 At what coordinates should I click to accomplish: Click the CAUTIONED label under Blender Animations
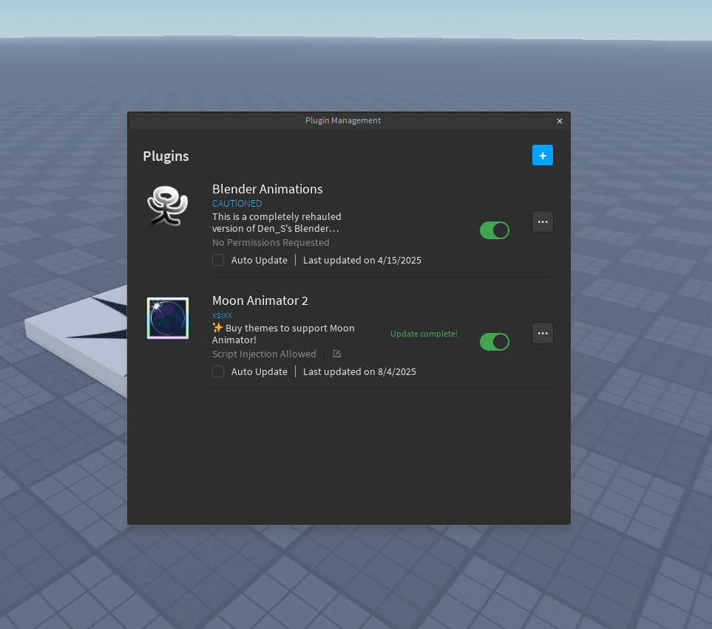237,203
